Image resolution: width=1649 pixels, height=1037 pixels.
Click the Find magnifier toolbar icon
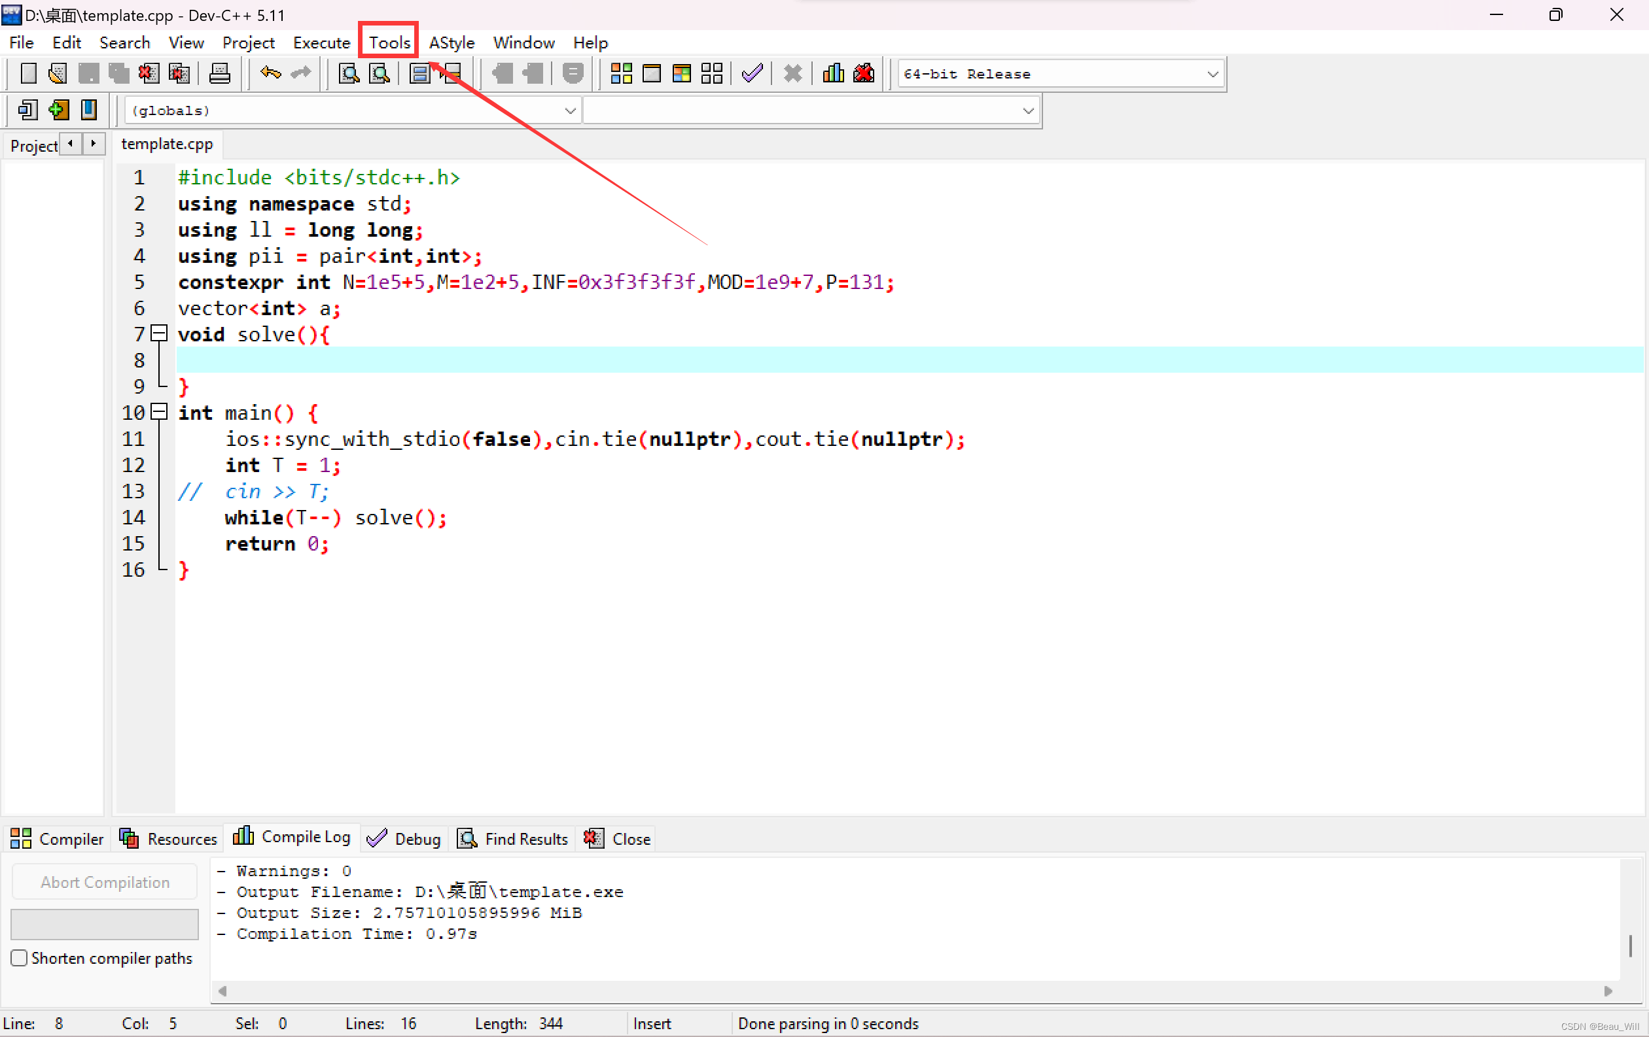[x=349, y=73]
